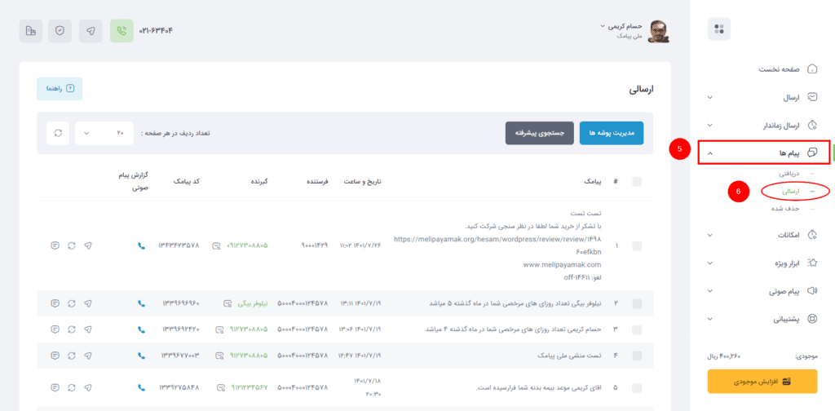Click receiver name نیلوفر بیگی in row 2
The height and width of the screenshot is (411, 835).
coord(253,303)
